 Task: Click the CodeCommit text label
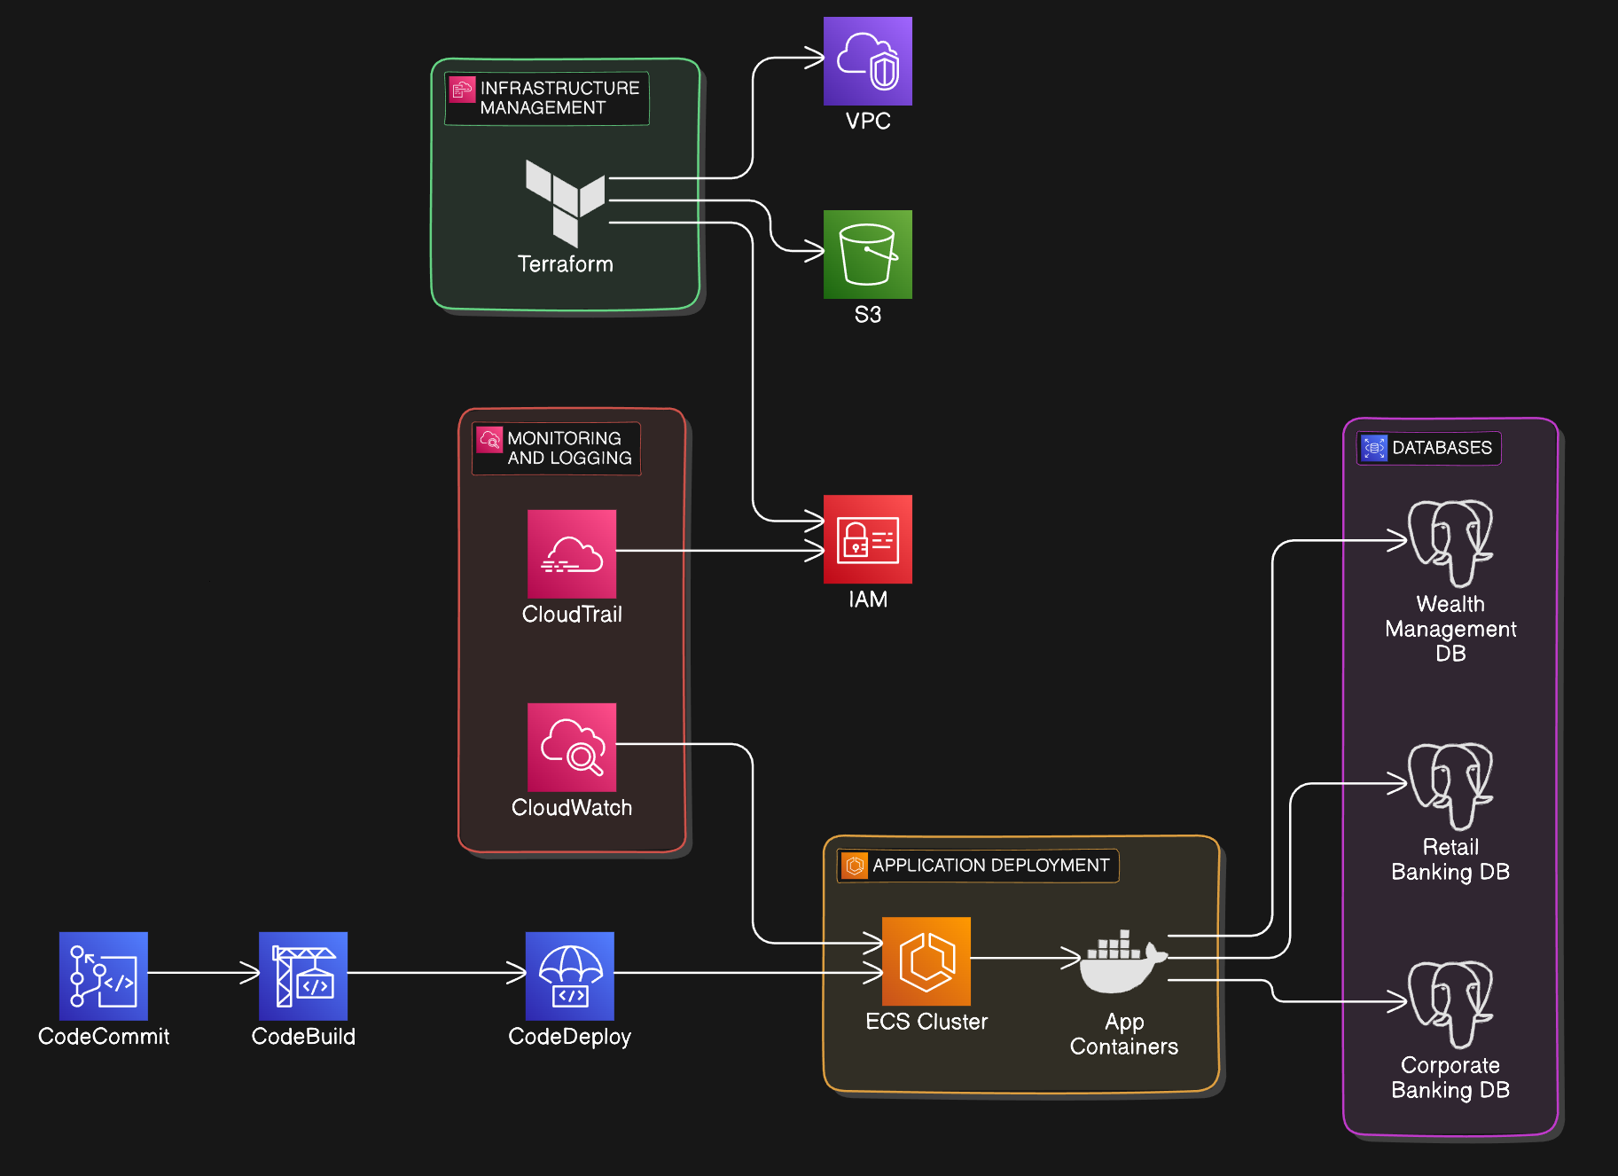[x=104, y=1037]
